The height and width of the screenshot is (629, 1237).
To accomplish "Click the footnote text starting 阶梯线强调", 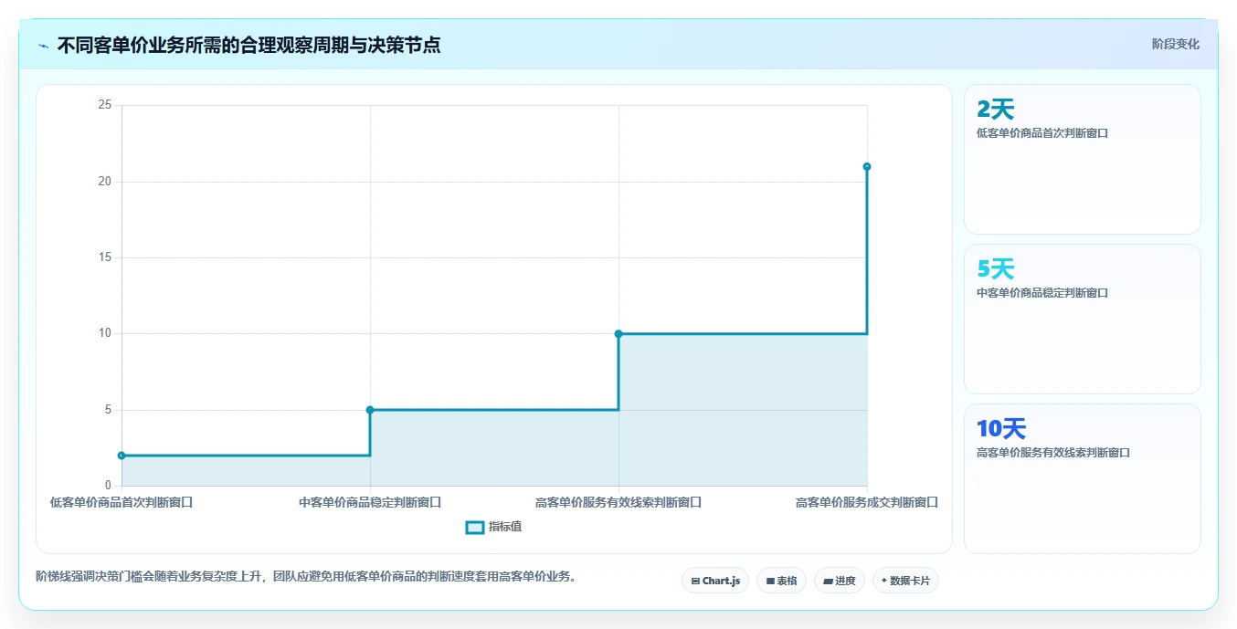I will point(307,576).
